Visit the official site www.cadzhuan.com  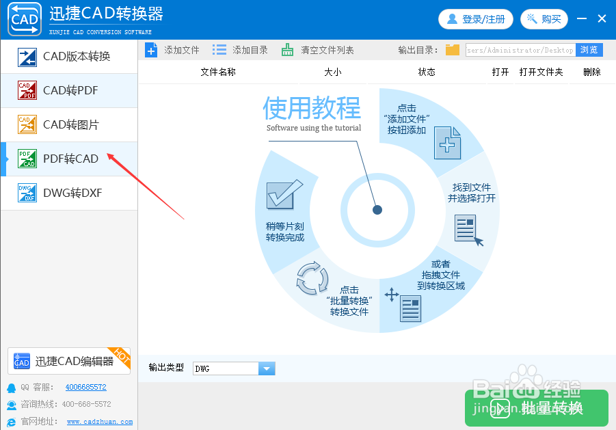(x=100, y=421)
